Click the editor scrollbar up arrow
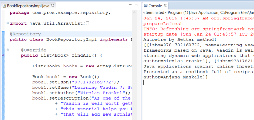Screen dimensions: 254x120 click(x=134, y=13)
